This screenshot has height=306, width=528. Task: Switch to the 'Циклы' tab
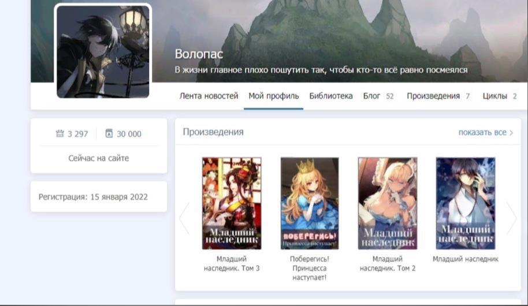[494, 96]
